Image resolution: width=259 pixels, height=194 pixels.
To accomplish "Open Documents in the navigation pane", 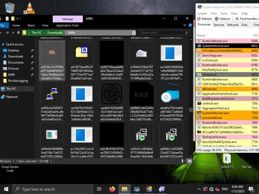I will [x=16, y=62].
